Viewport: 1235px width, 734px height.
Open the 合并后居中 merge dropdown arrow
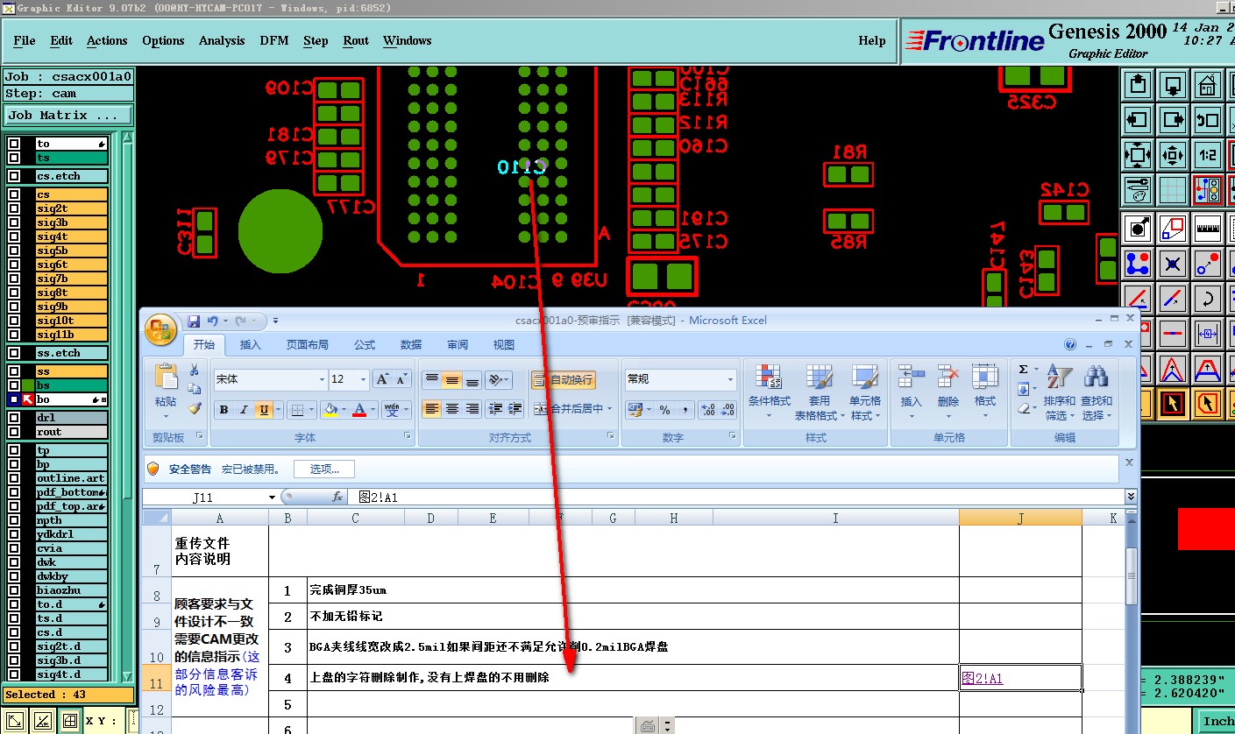pyautogui.click(x=609, y=409)
